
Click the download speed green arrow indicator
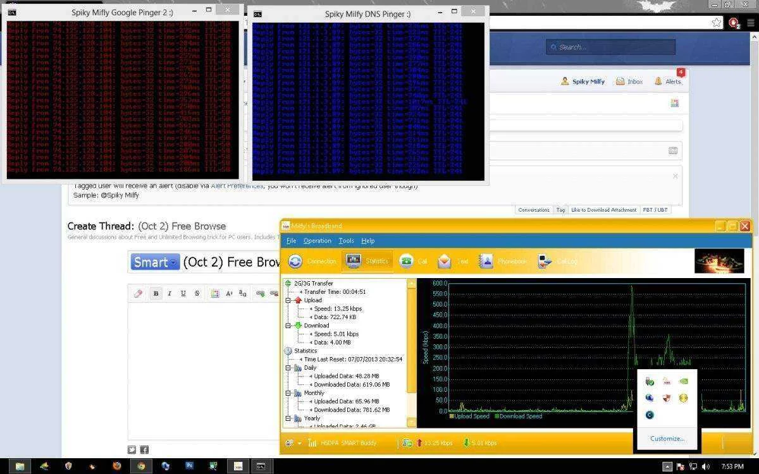[x=466, y=443]
